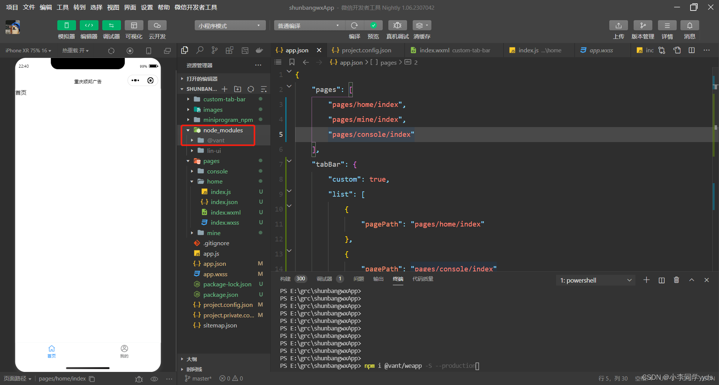The height and width of the screenshot is (385, 719).
Task: Open version management icon
Action: click(643, 25)
